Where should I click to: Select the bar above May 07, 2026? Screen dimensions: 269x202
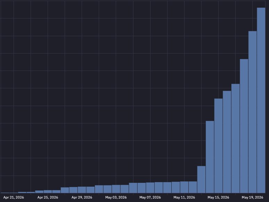pyautogui.click(x=150, y=188)
